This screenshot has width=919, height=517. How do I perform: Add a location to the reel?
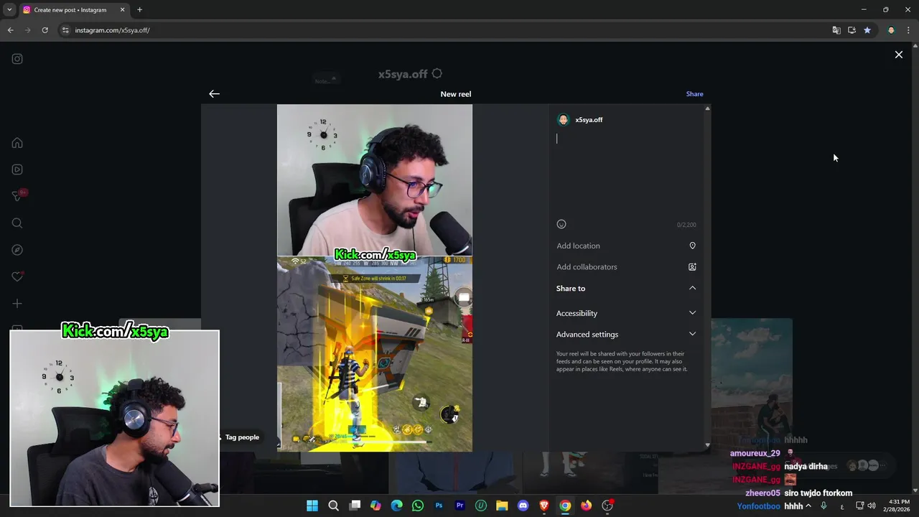pos(626,246)
